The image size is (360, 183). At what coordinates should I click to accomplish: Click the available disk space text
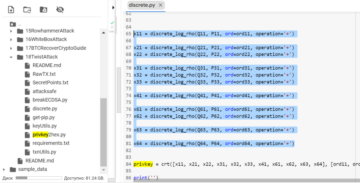pyautogui.click(x=84, y=178)
